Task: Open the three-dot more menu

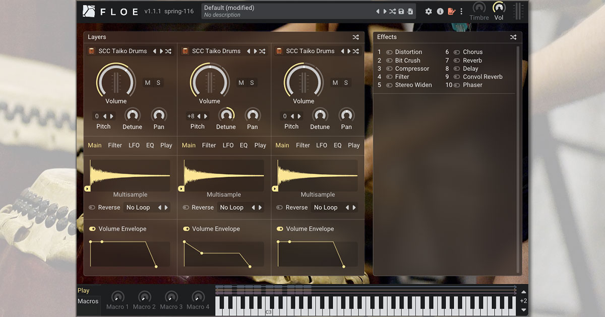Action: point(461,12)
